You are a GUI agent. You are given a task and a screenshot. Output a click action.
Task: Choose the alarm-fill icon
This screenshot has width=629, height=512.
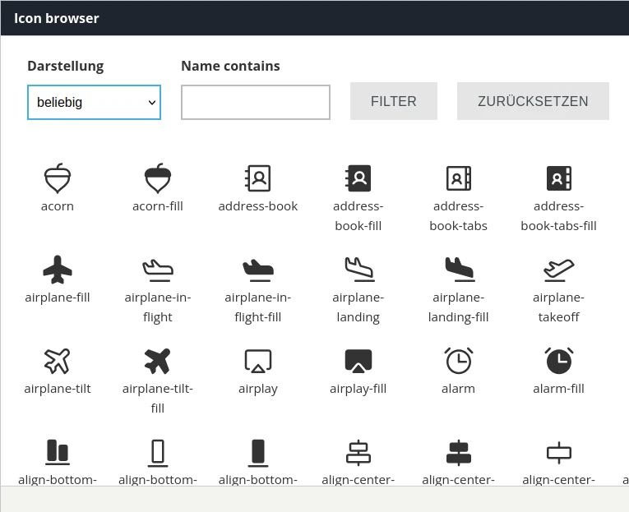click(559, 361)
